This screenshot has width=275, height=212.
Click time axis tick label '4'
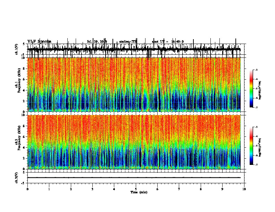click(x=114, y=189)
